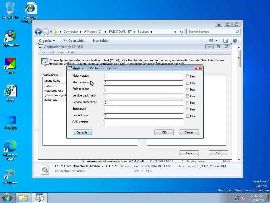The width and height of the screenshot is (270, 203).
Task: Click the CSD version input field
Action: [x=144, y=123]
